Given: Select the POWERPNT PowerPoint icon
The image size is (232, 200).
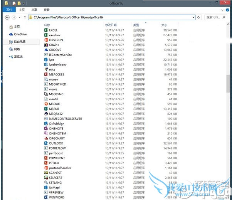Looking at the screenshot, I should [46, 158].
